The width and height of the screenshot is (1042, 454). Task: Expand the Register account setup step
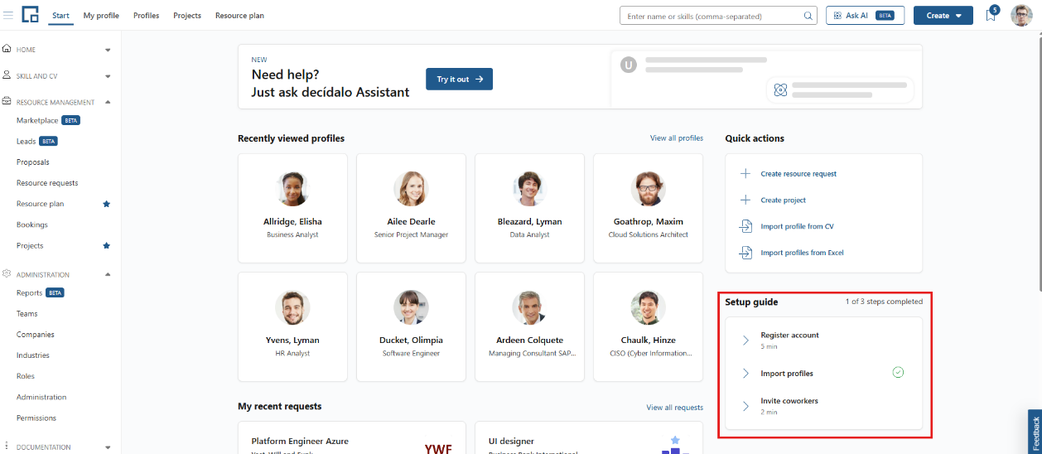[745, 340]
